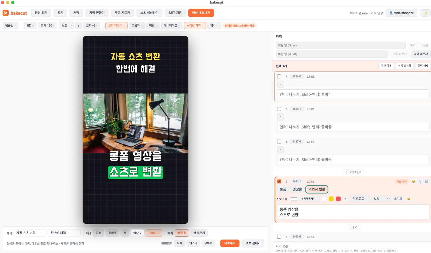Click 무음 자르기 in top menu

pos(122,13)
